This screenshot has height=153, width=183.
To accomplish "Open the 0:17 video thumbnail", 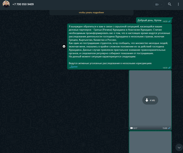I will pyautogui.click(x=150, y=87).
